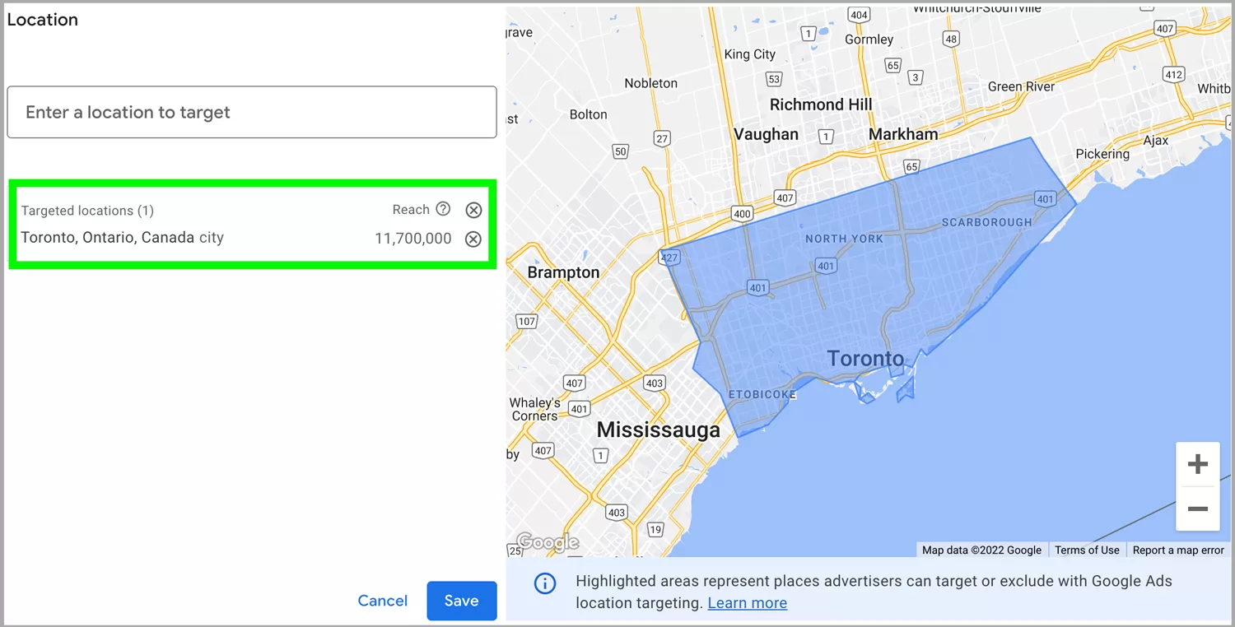The image size is (1235, 627).
Task: Click the Whaley's Corners map label
Action: coord(535,409)
